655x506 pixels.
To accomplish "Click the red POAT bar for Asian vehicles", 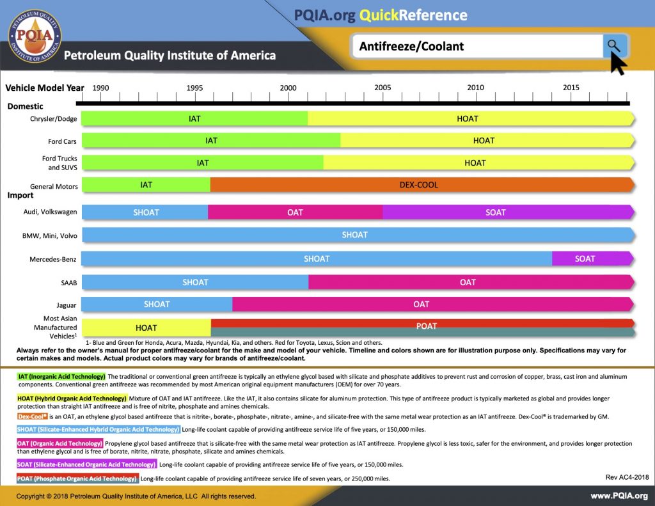I will [x=423, y=324].
